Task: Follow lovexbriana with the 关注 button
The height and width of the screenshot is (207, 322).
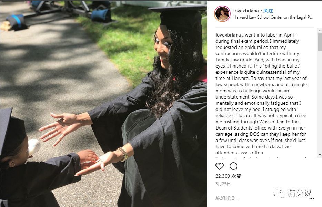Action: [268, 11]
